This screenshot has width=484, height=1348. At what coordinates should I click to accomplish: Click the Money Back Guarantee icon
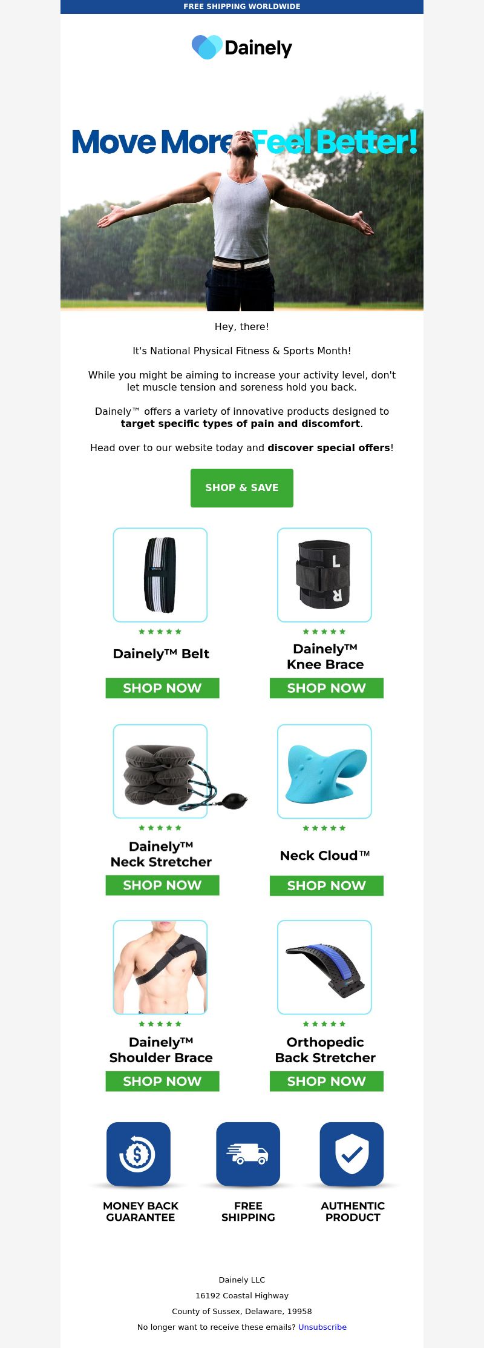click(x=139, y=1154)
